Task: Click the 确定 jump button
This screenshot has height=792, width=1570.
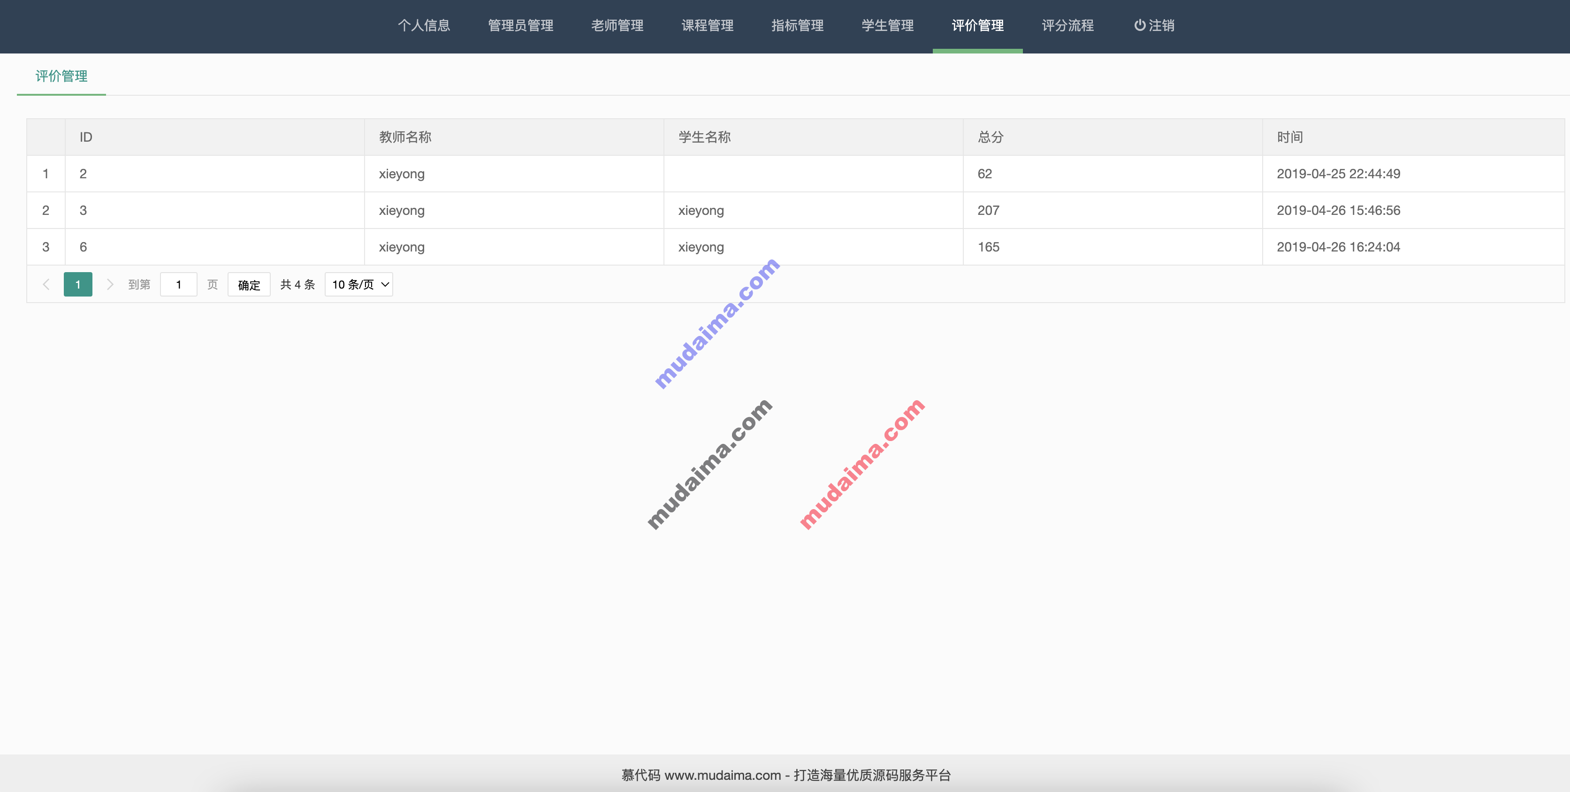Action: point(249,284)
